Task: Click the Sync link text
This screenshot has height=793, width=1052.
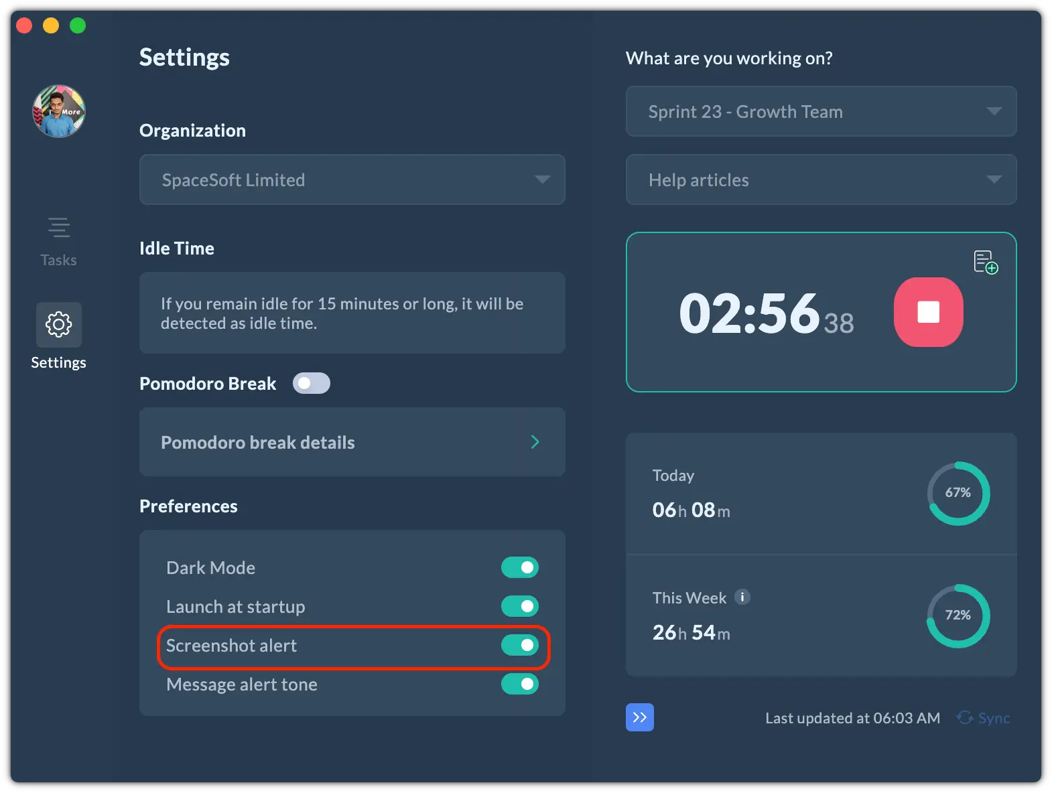Action: point(994,718)
